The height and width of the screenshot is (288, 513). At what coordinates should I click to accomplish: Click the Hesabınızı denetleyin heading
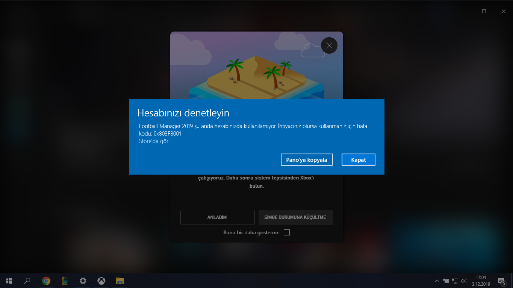[183, 113]
